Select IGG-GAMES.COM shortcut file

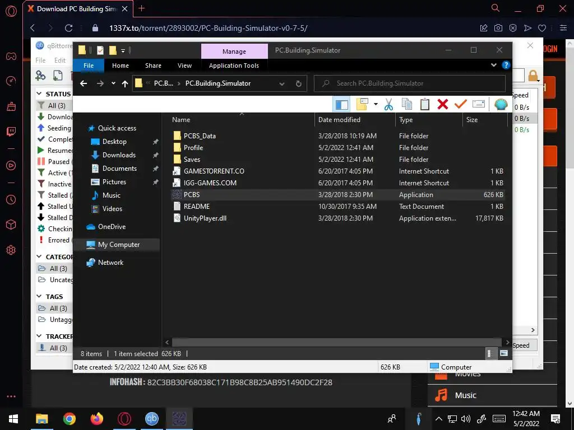point(210,183)
